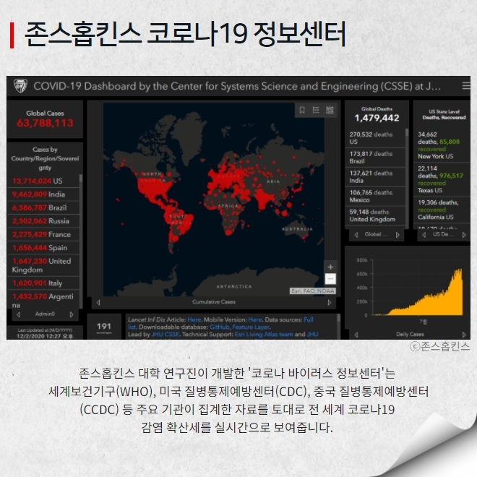Open the Lancet article 'Here' link
Viewport: 477px width, 477px height.
[194, 319]
